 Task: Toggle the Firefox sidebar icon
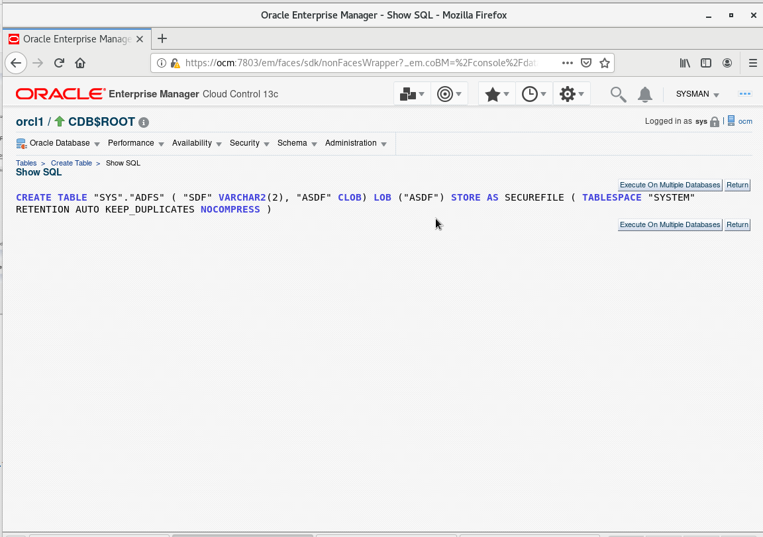click(x=706, y=63)
